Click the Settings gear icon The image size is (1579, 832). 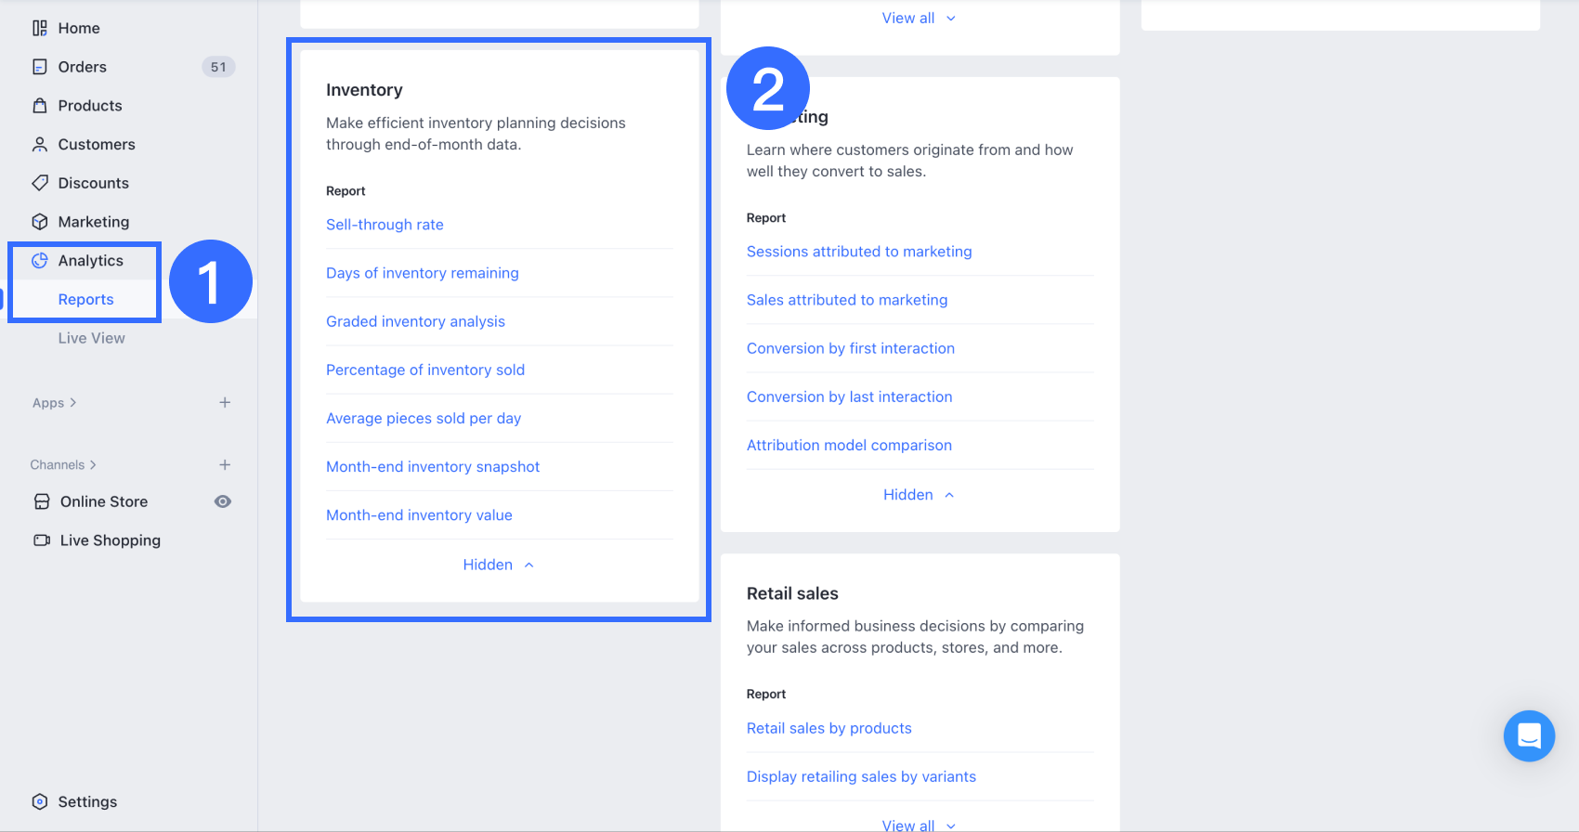(39, 801)
